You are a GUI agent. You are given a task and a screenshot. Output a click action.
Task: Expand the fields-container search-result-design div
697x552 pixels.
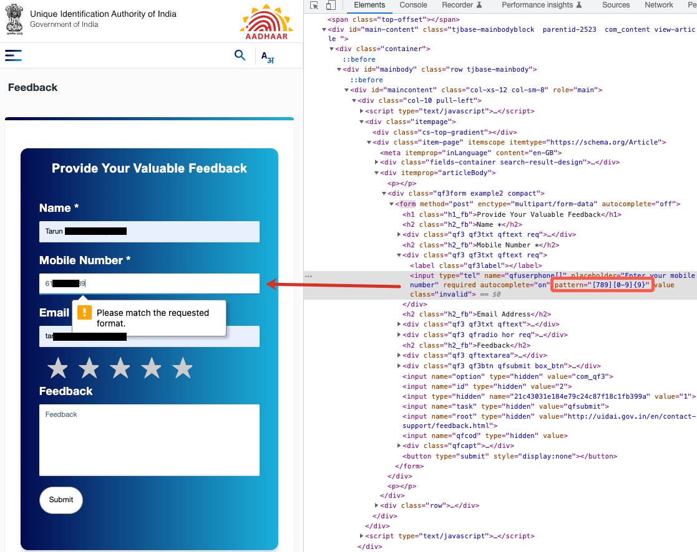pos(376,163)
